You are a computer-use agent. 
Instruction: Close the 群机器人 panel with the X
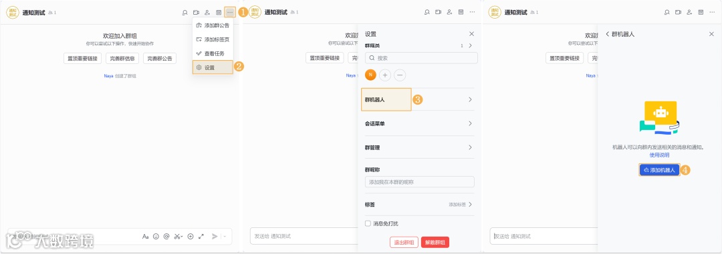pyautogui.click(x=711, y=34)
